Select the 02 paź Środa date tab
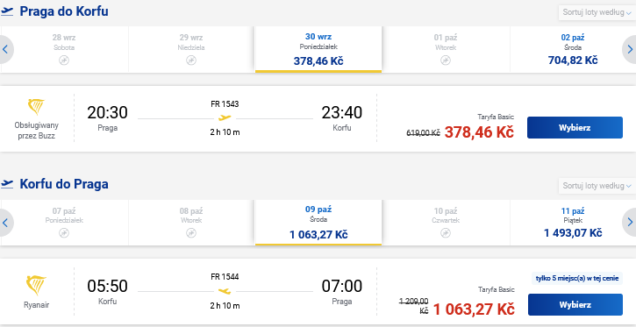This screenshot has width=636, height=327. click(572, 49)
